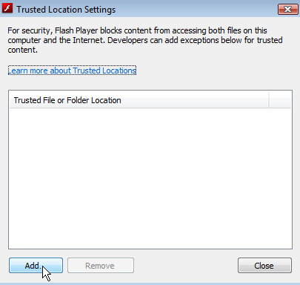Select the column divider beside location header
Viewport: 300px width, 285px height.
(x=269, y=100)
